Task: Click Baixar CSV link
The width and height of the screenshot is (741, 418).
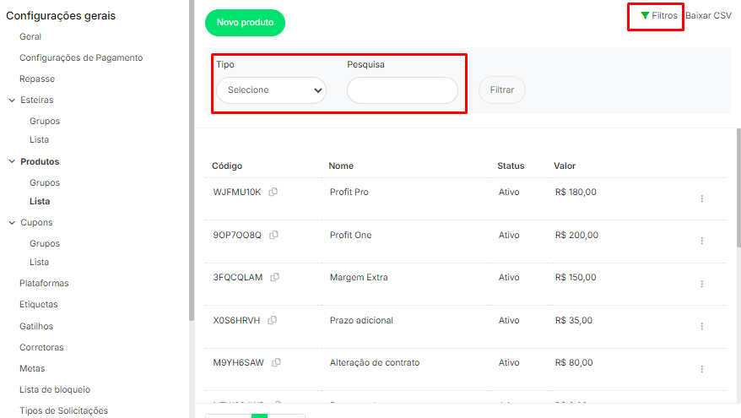Action: coord(708,16)
